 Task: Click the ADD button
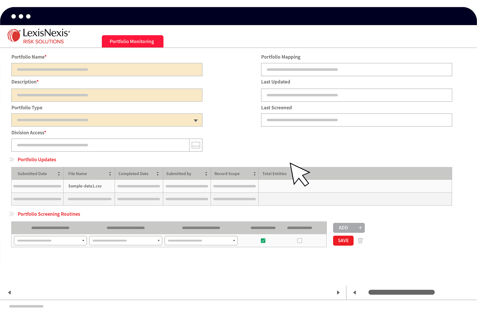click(349, 228)
